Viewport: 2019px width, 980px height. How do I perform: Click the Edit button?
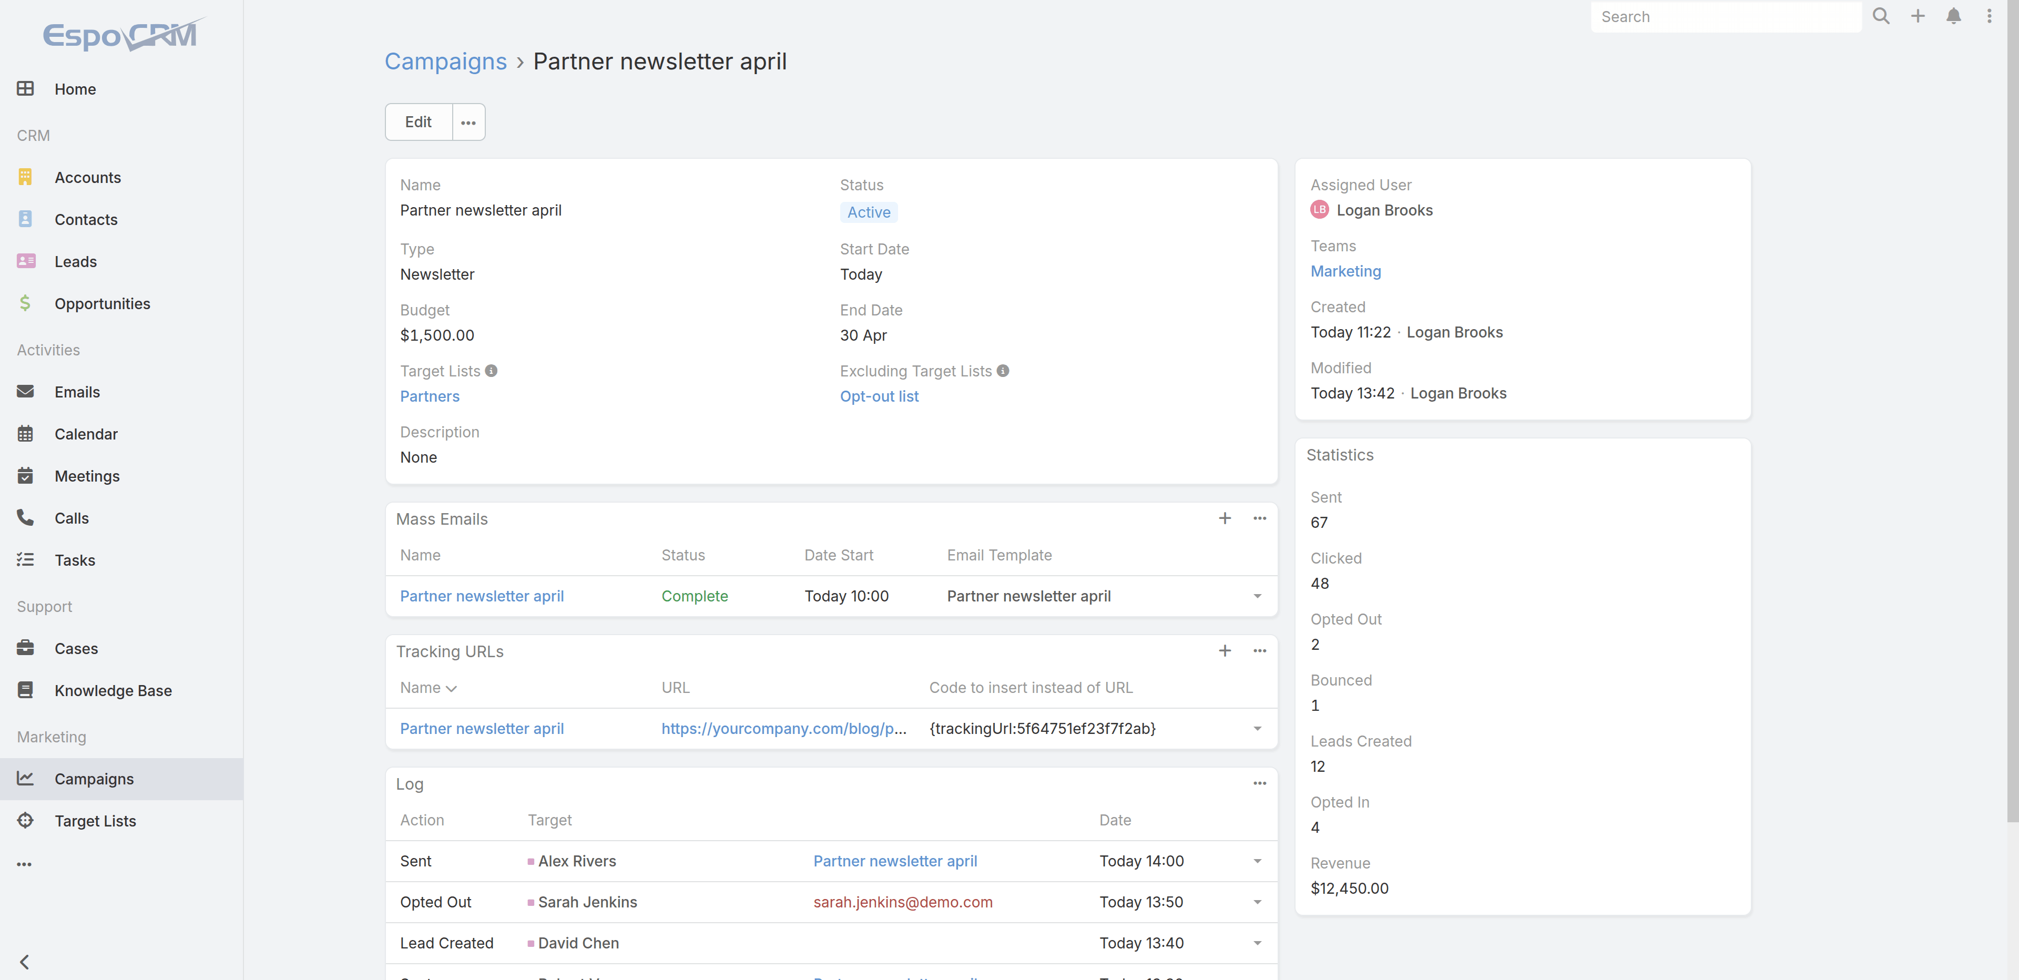(419, 122)
